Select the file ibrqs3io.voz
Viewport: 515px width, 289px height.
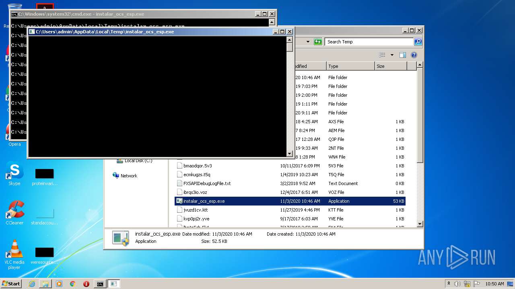195,192
